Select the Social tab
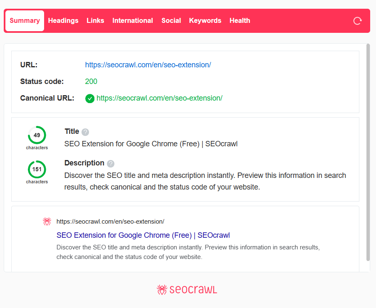Viewport: 376px width, 308px height. pyautogui.click(x=171, y=21)
